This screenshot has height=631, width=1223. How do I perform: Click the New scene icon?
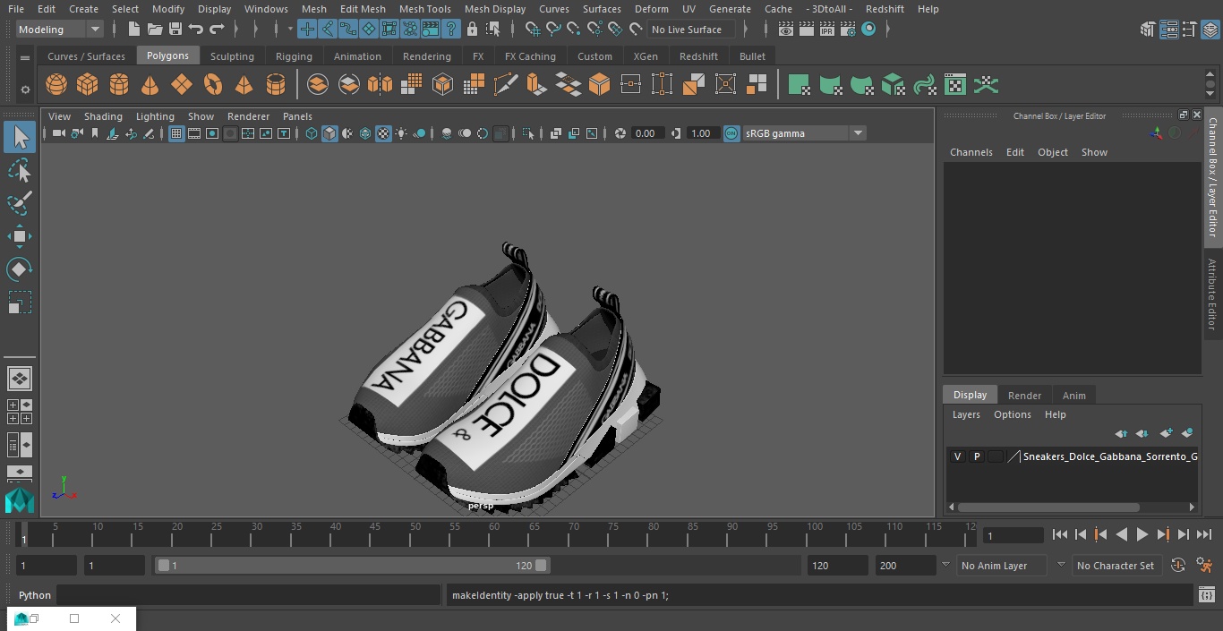coord(133,30)
